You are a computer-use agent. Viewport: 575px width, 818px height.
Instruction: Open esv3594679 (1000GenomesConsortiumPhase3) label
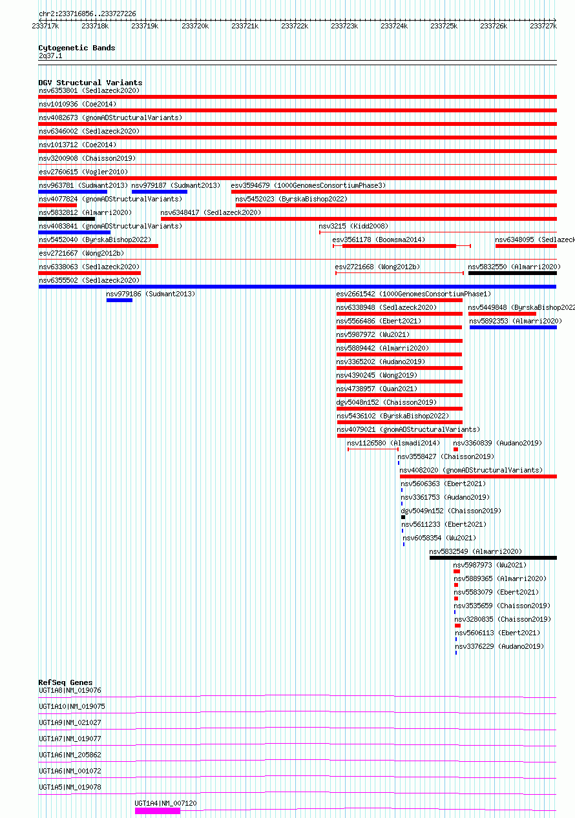(x=308, y=185)
